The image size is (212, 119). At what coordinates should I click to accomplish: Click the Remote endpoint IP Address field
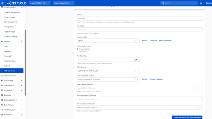[x=139, y=99]
